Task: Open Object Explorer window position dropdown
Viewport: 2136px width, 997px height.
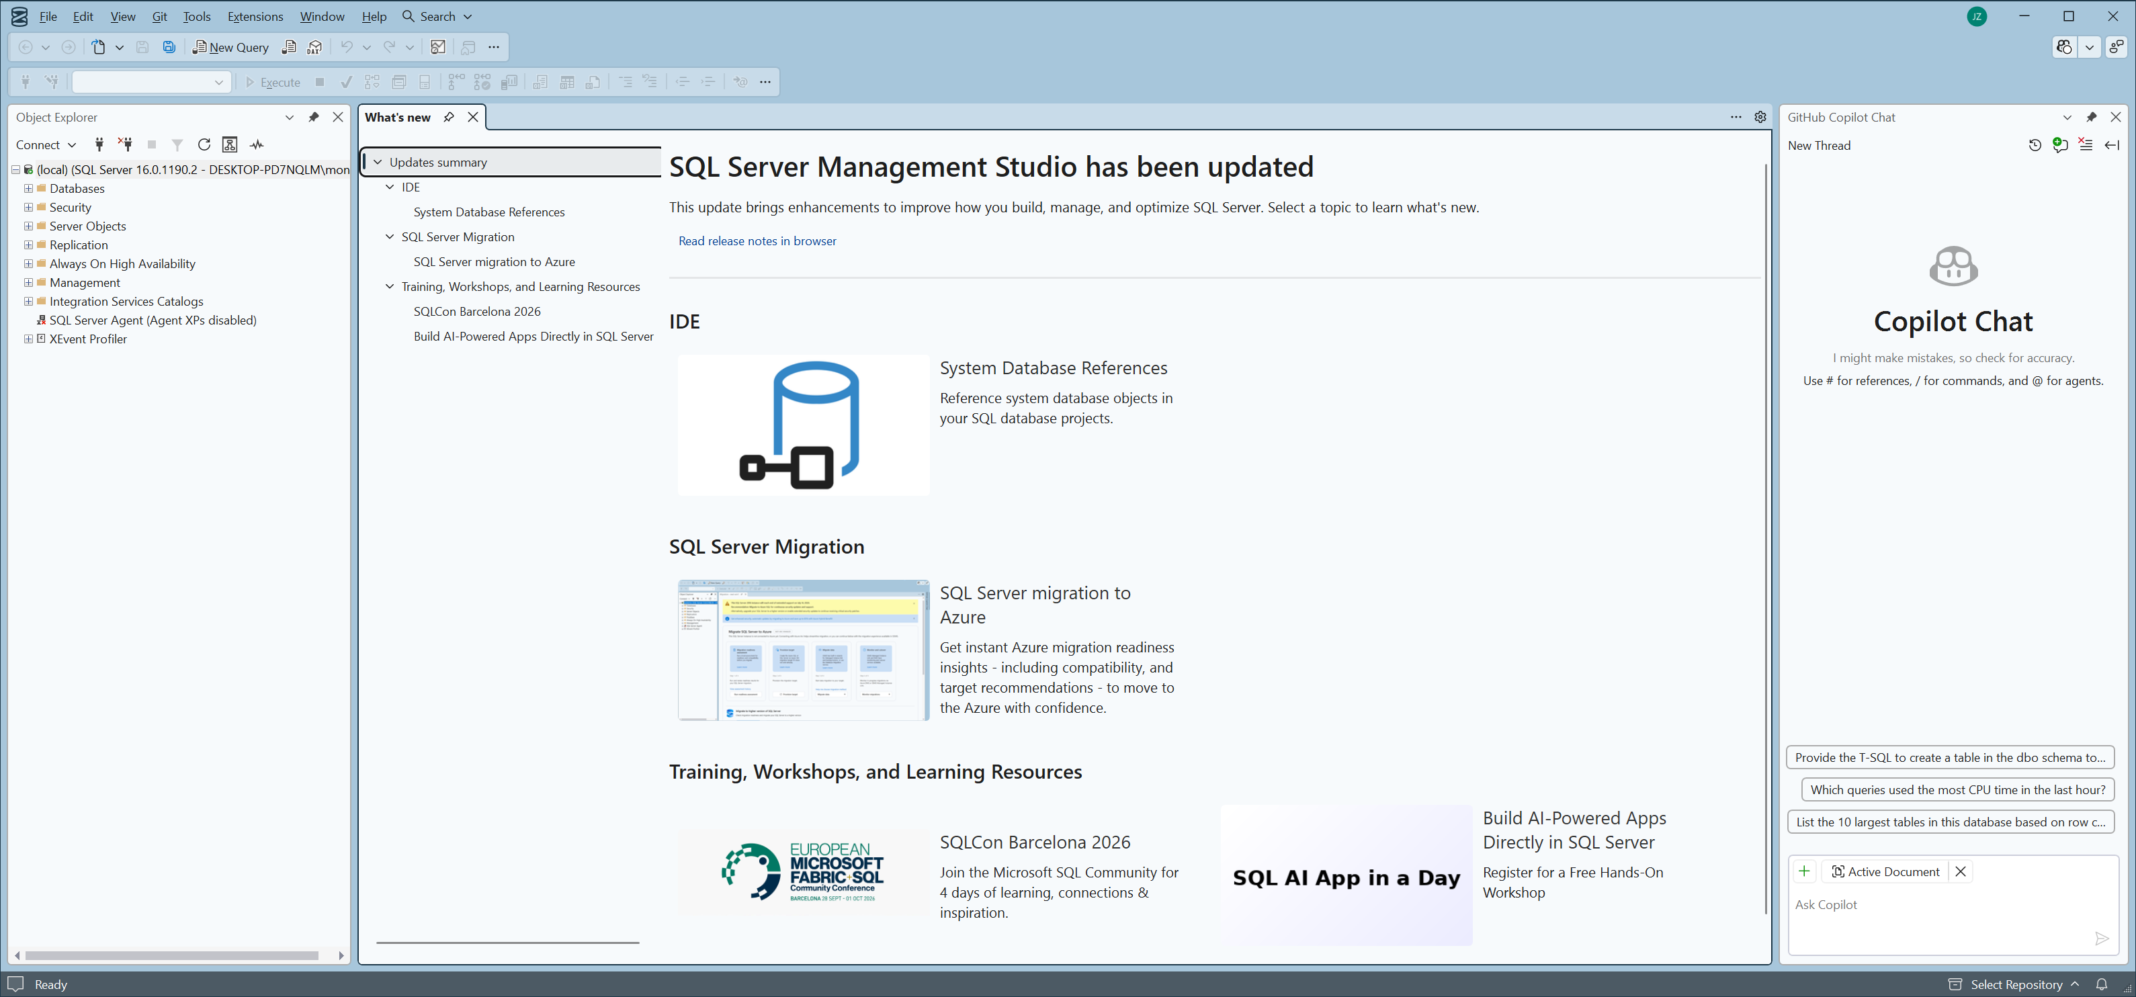Action: click(290, 117)
